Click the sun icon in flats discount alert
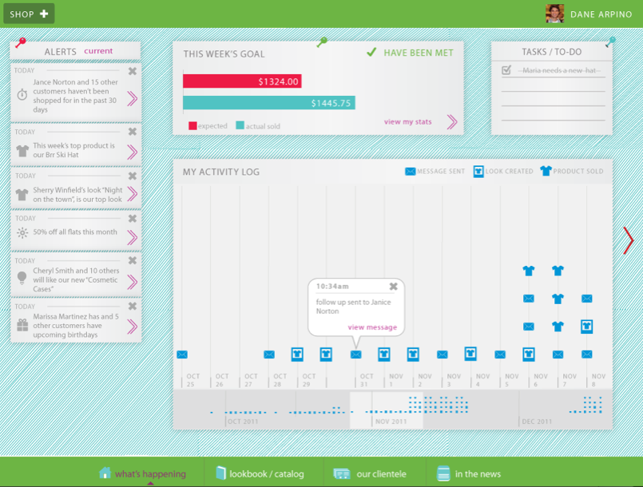Image resolution: width=643 pixels, height=487 pixels. click(22, 233)
